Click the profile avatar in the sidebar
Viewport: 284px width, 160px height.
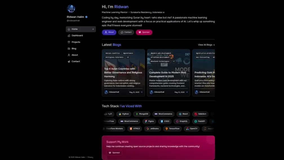point(71,8)
